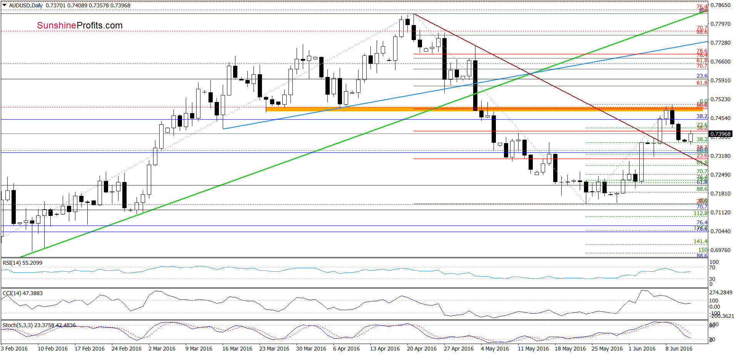The width and height of the screenshot is (734, 354).
Task: Click the 8 Jun 2016 date label
Action: tap(679, 349)
